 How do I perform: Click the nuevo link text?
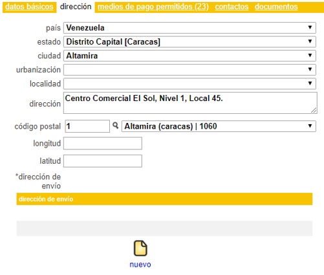click(140, 265)
